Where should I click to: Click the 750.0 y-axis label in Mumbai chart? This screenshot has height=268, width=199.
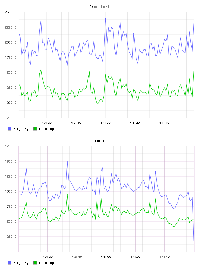coord(11,207)
